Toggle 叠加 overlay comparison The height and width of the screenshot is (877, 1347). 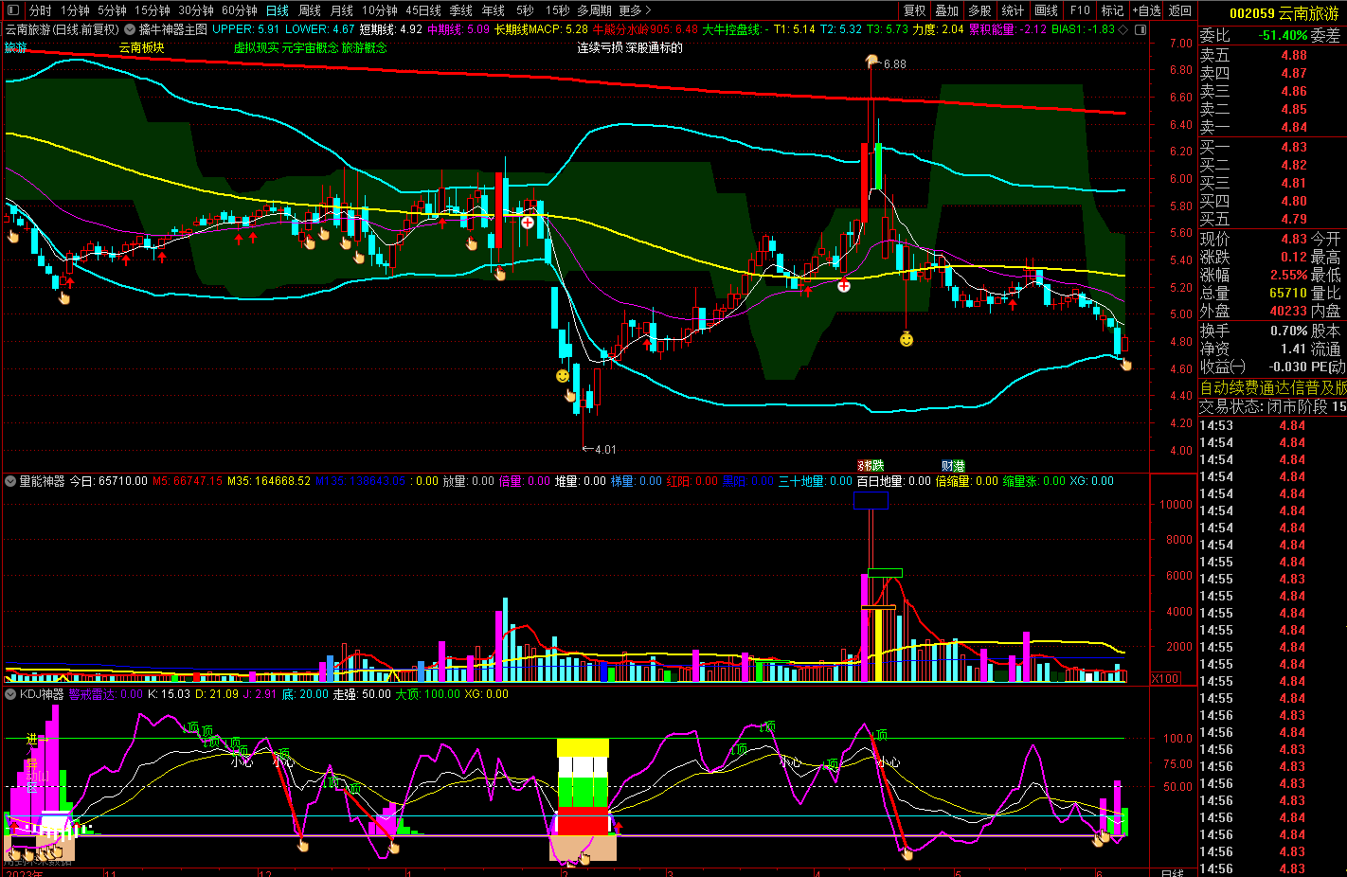point(946,10)
